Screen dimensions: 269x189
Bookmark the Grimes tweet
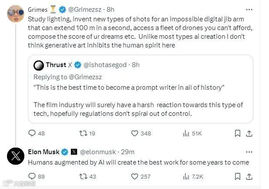(238, 133)
